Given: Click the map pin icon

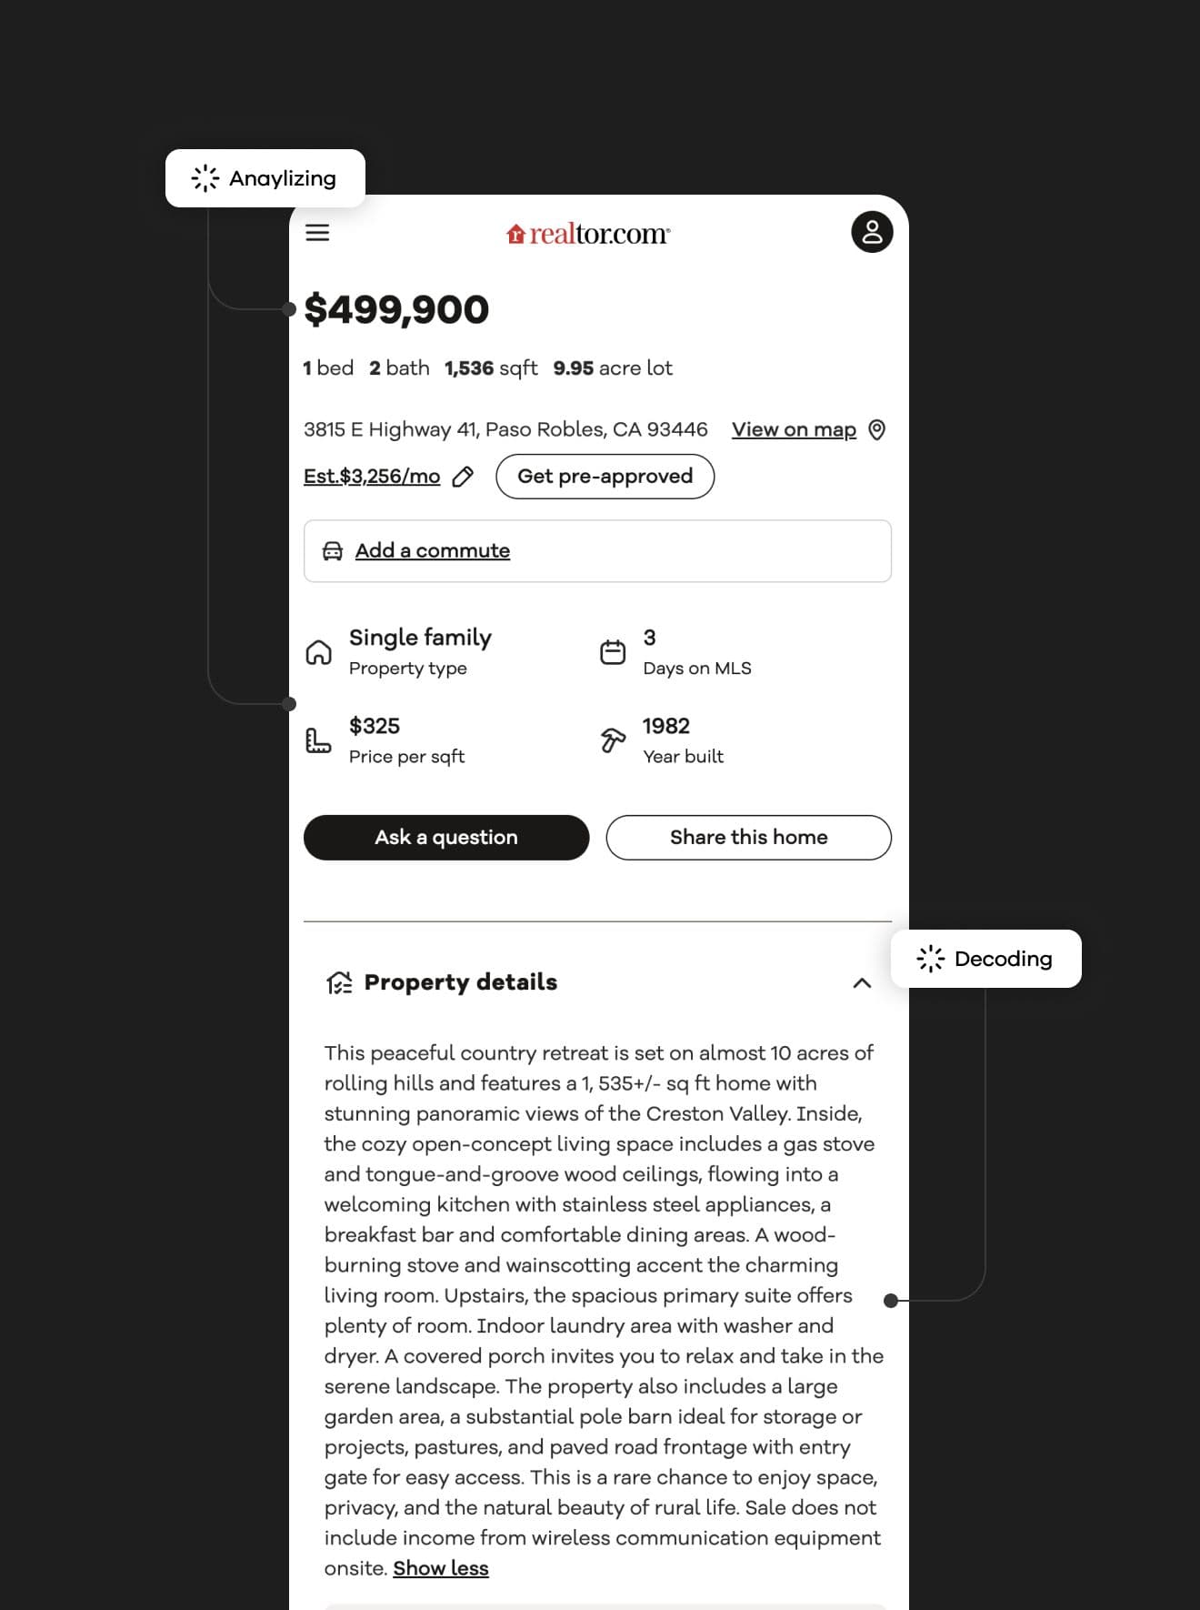Looking at the screenshot, I should pyautogui.click(x=877, y=430).
